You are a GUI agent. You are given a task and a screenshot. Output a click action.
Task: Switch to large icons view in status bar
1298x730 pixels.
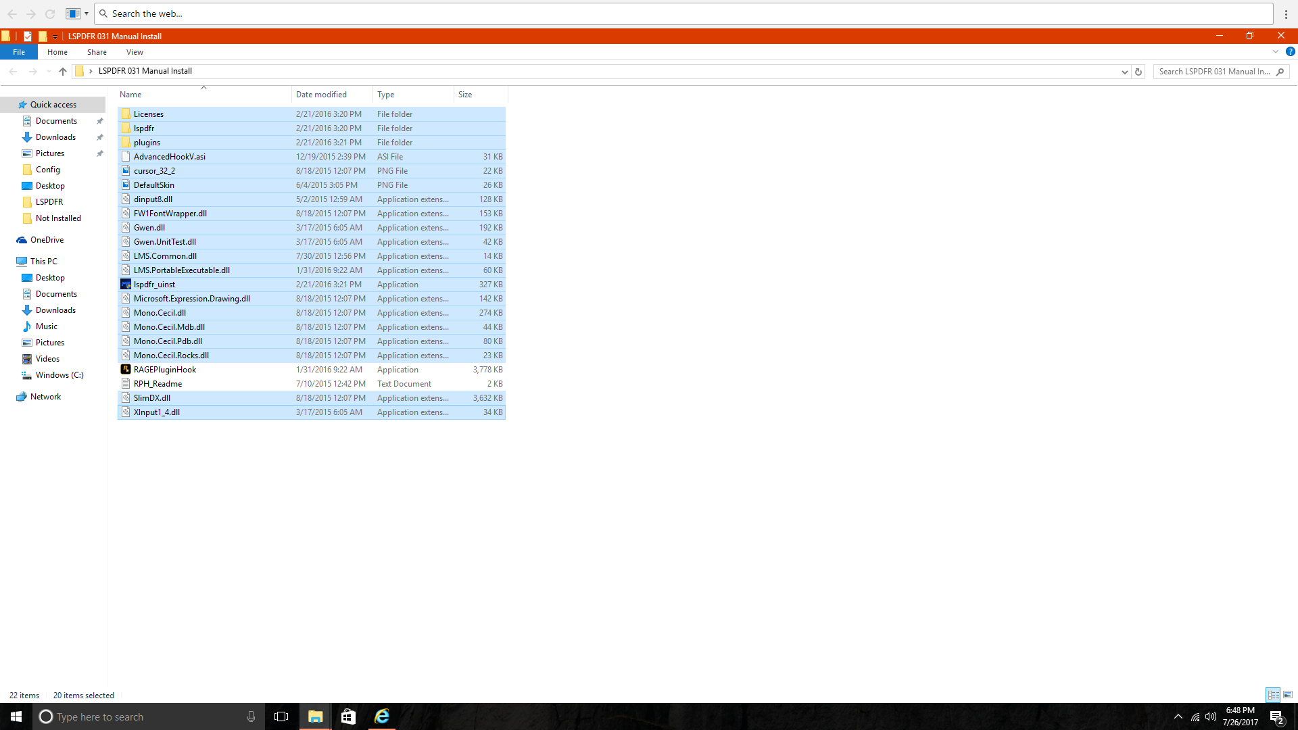click(1288, 695)
